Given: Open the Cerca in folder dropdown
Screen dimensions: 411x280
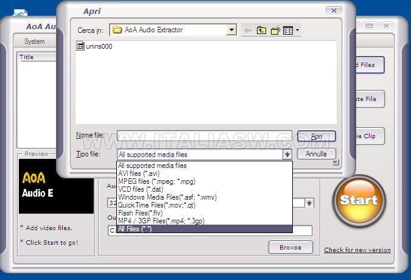Looking at the screenshot, I should coord(231,30).
